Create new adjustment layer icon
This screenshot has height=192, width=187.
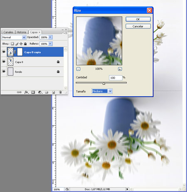click(x=40, y=92)
